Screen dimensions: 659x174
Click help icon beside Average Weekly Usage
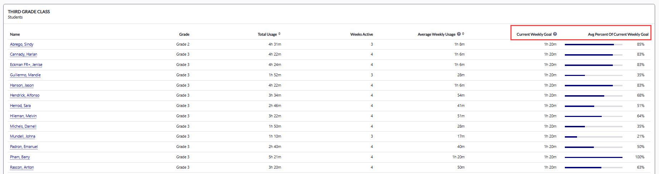click(459, 34)
